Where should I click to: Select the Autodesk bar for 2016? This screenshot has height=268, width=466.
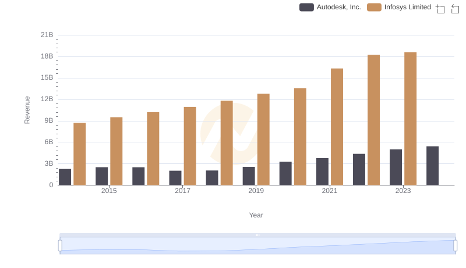click(139, 176)
